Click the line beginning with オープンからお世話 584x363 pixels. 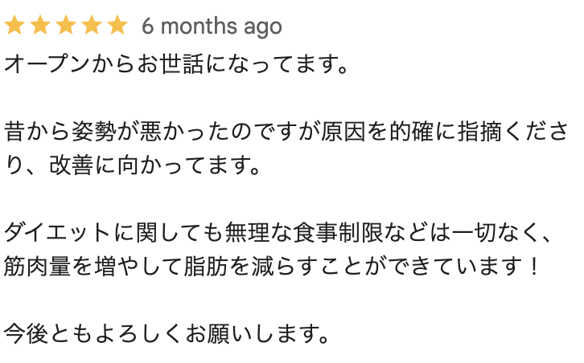click(x=175, y=64)
